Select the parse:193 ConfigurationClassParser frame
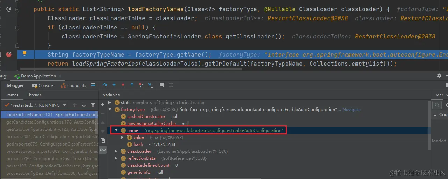The width and height of the screenshot is (448, 179). (49, 166)
